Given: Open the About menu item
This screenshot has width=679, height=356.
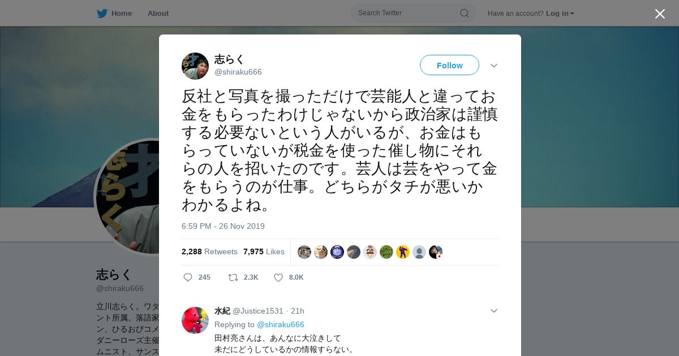Looking at the screenshot, I should (158, 13).
